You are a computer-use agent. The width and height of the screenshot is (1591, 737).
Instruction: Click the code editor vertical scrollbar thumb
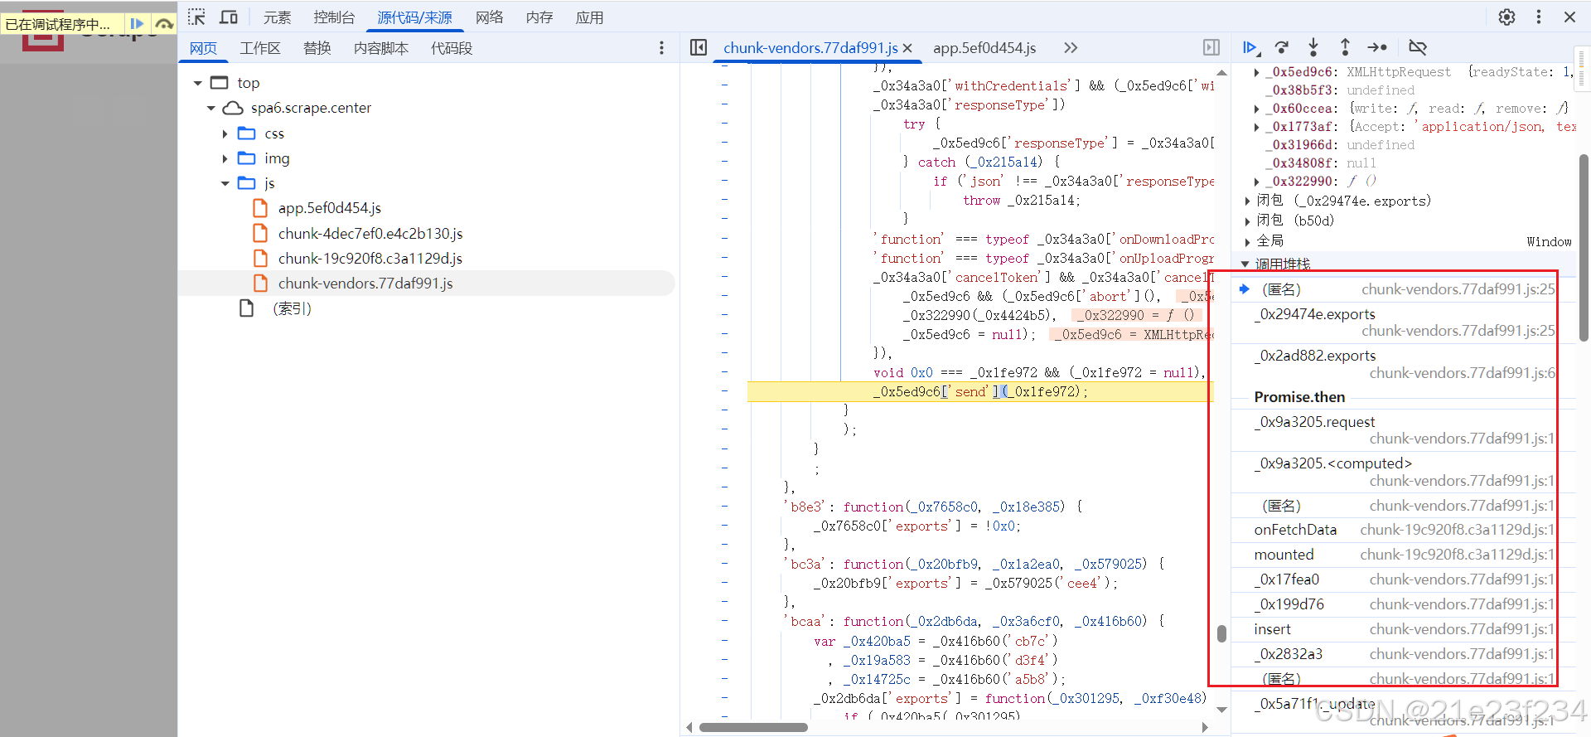[x=1221, y=633]
